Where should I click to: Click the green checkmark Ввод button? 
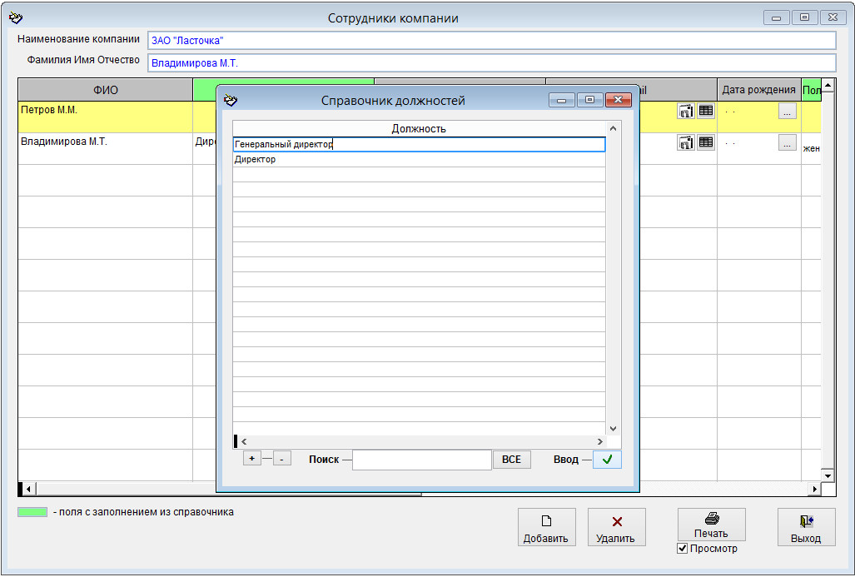[607, 460]
